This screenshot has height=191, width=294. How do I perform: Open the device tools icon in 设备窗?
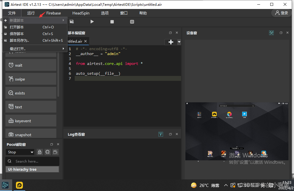[x=271, y=33]
